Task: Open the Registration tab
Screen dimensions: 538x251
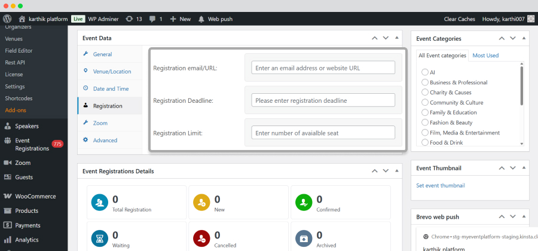Action: pyautogui.click(x=109, y=106)
